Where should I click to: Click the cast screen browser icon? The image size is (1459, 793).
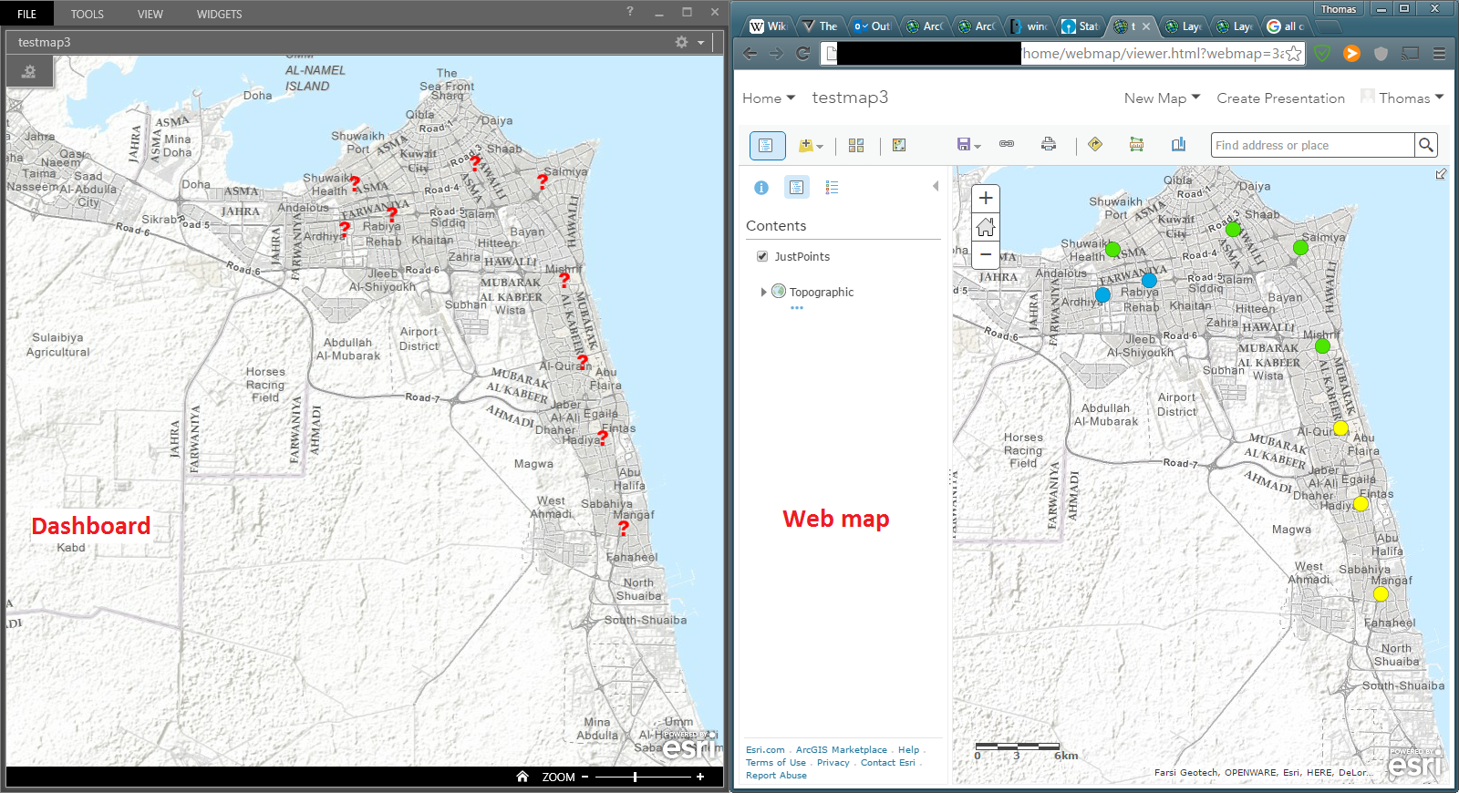tap(1410, 54)
